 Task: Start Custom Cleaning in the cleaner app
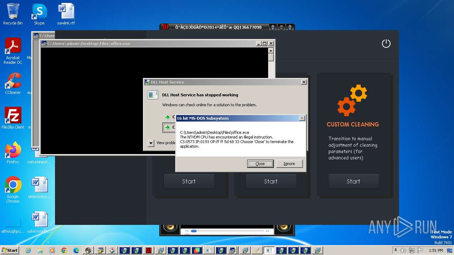coord(353,181)
